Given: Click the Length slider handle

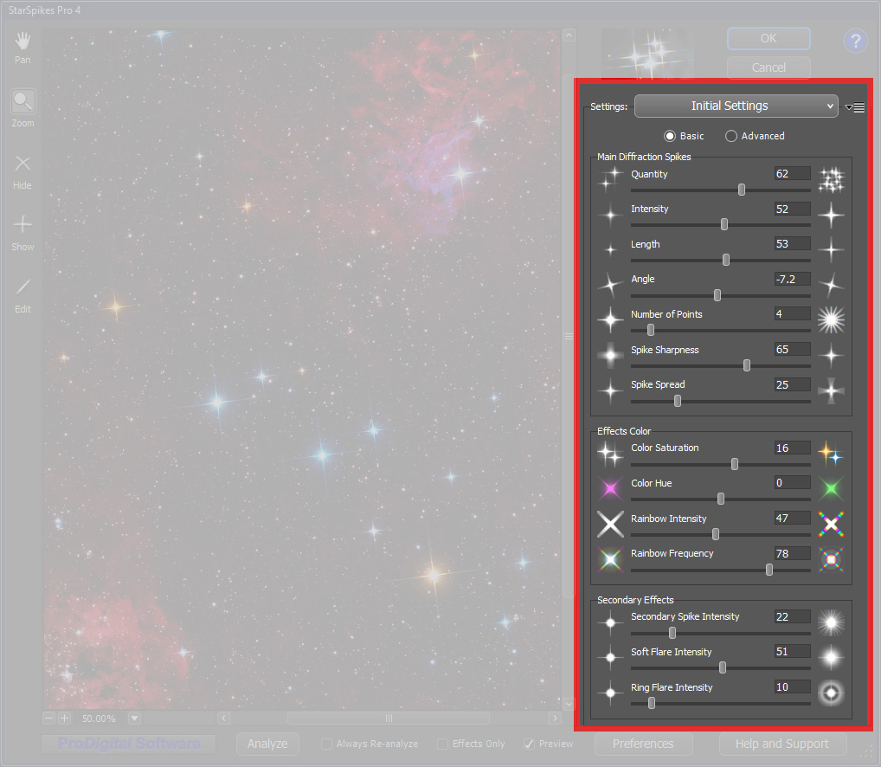Looking at the screenshot, I should click(x=726, y=260).
